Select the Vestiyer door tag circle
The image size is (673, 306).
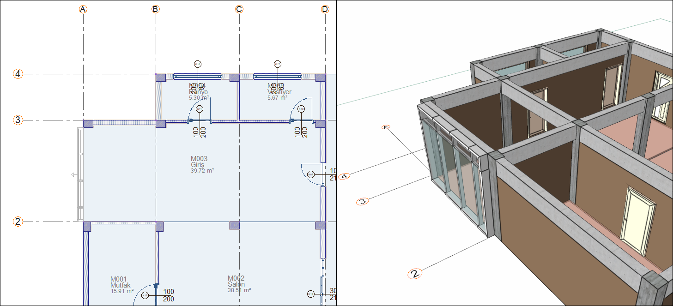point(301,109)
